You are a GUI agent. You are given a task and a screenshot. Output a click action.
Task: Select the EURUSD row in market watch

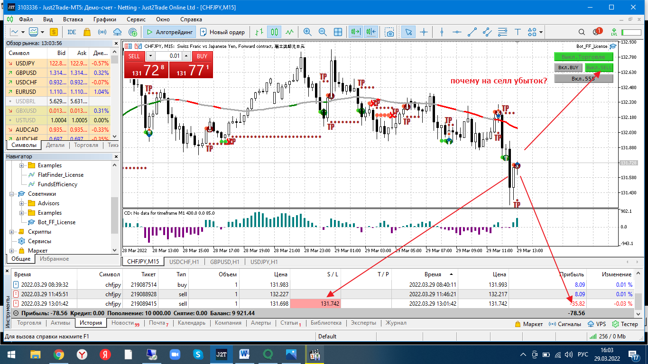[58, 91]
